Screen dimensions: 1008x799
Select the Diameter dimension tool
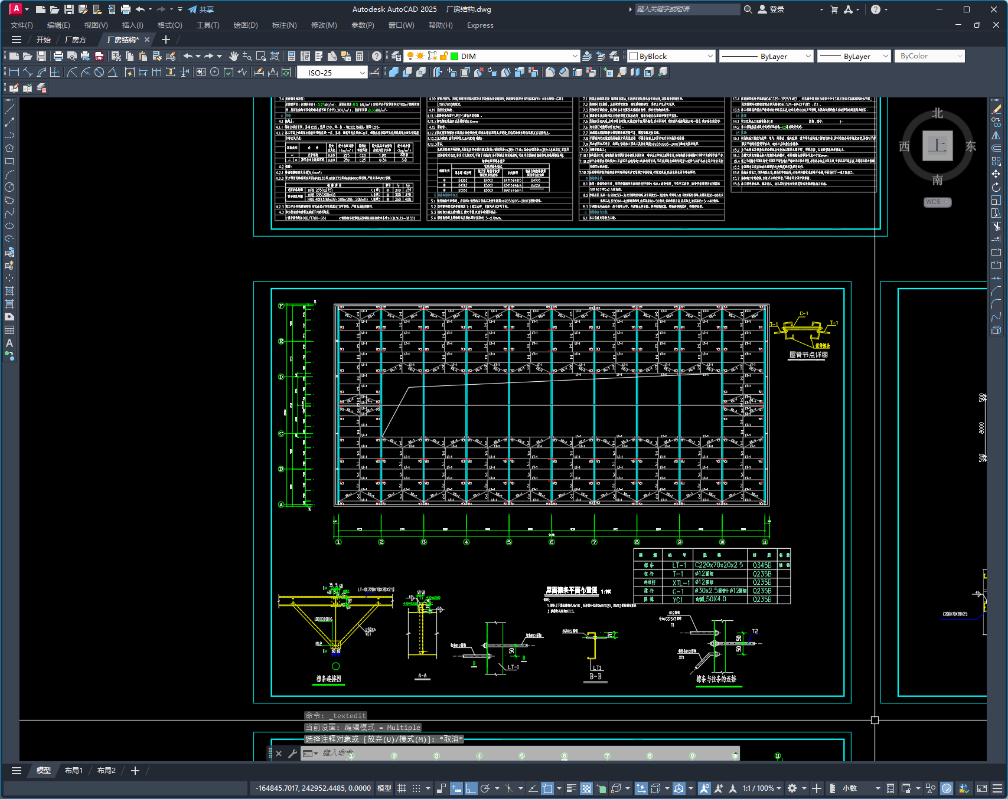point(99,72)
